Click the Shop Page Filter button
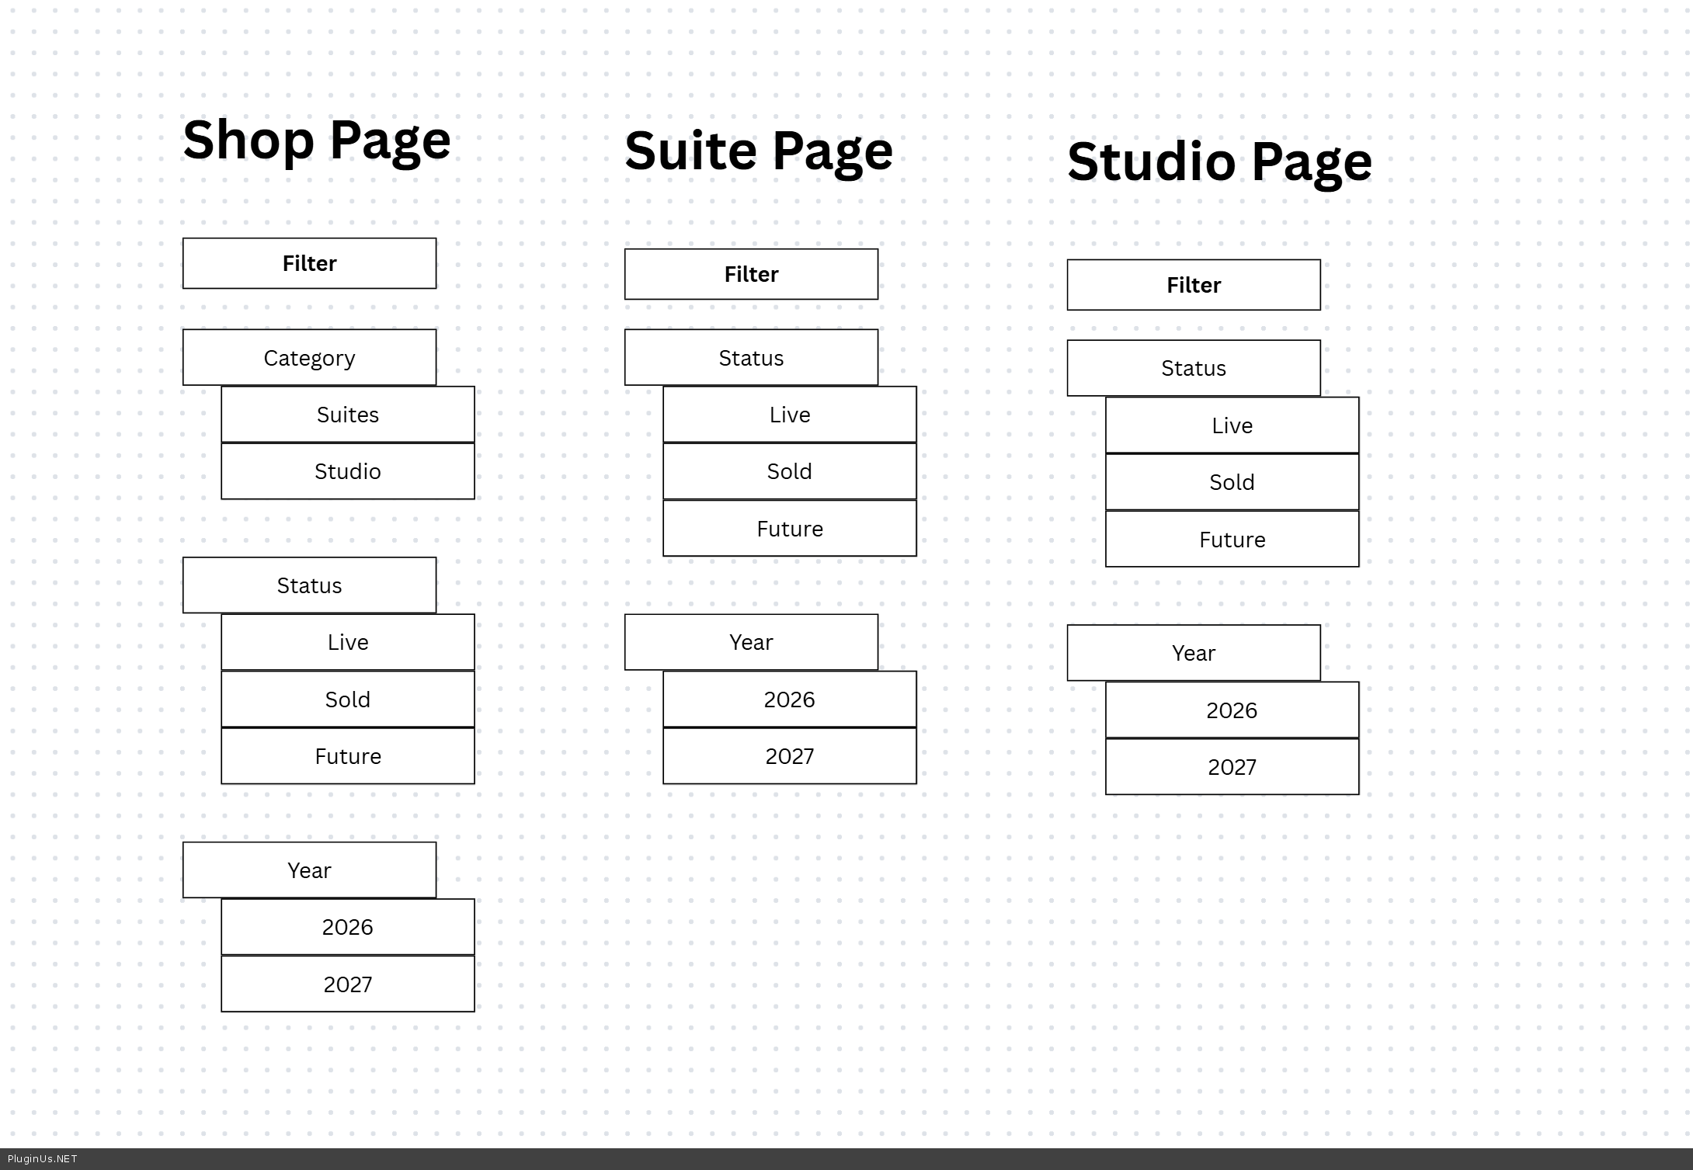Viewport: 1693px width, 1170px height. pos(309,263)
